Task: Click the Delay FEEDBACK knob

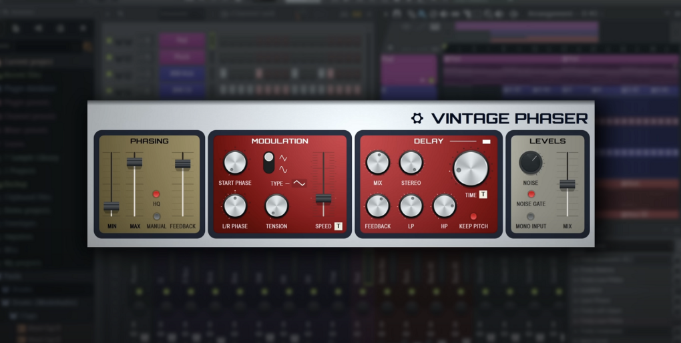Action: [x=377, y=206]
